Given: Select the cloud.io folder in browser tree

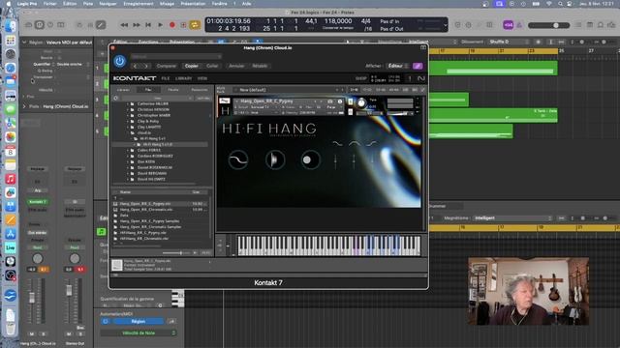Looking at the screenshot, I should (x=144, y=133).
